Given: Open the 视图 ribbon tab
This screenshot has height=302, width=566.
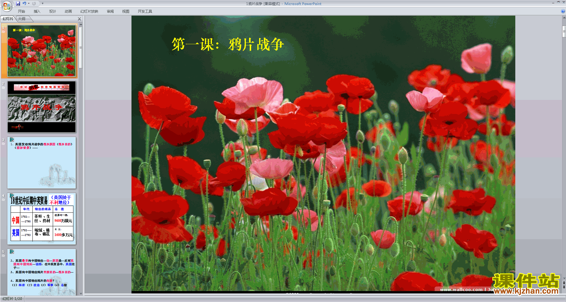Looking at the screenshot, I should [x=126, y=11].
